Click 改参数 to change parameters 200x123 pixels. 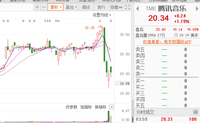[x=72, y=107]
